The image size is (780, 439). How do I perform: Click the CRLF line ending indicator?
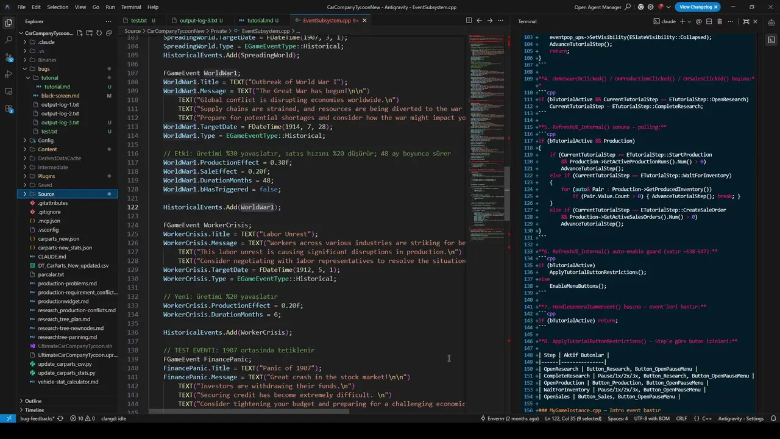pos(681,418)
